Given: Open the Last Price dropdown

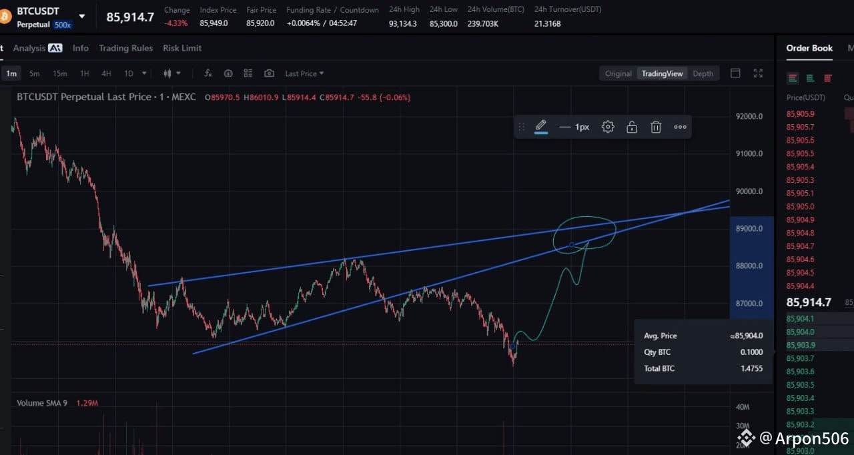Looking at the screenshot, I should click(x=304, y=73).
